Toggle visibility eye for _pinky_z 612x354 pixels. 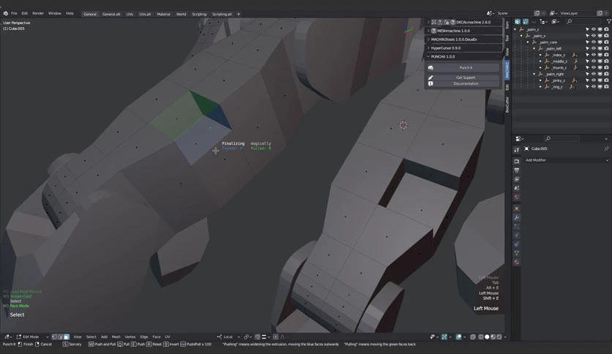(x=594, y=80)
